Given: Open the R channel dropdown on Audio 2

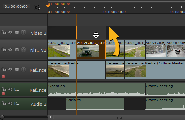Looking at the screenshot, I should (x=17, y=103).
